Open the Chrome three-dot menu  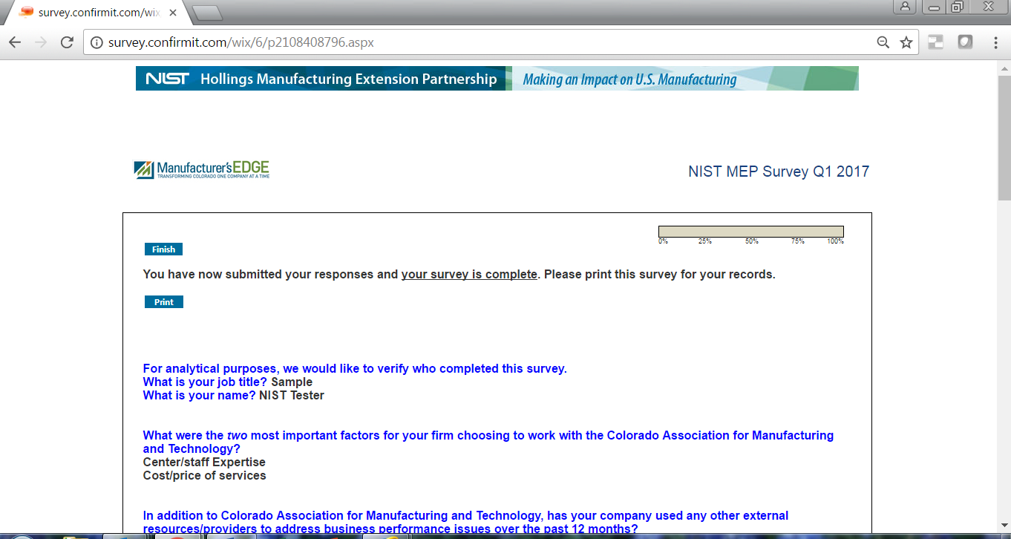[995, 42]
